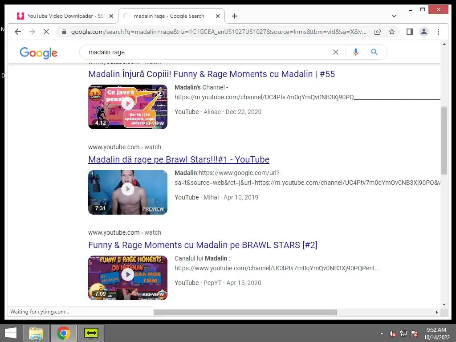Expand the tab search dropdown

click(394, 16)
